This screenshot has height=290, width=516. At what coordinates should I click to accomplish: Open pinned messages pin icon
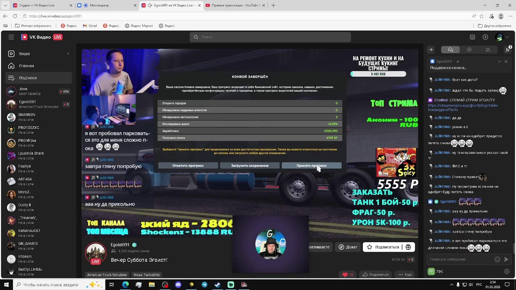[507, 50]
